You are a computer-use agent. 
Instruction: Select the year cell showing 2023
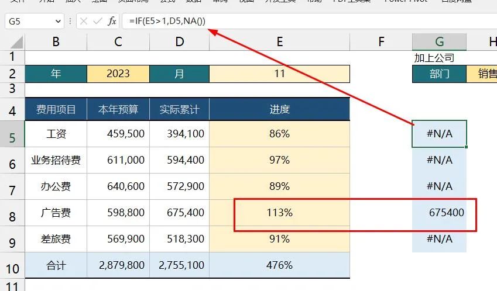point(118,74)
